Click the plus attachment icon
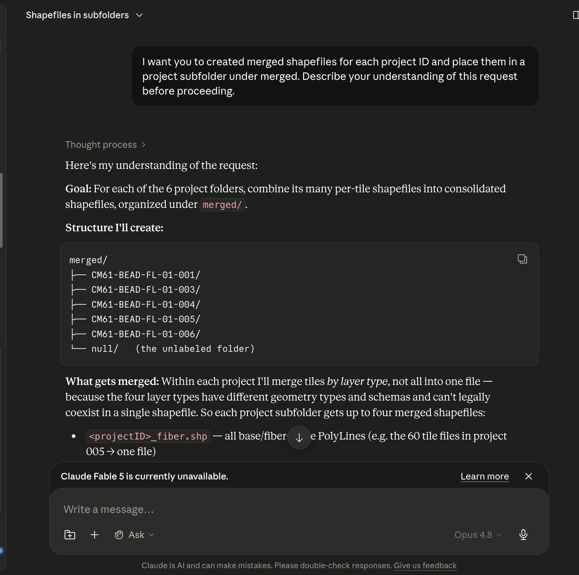The image size is (579, 575). click(95, 535)
